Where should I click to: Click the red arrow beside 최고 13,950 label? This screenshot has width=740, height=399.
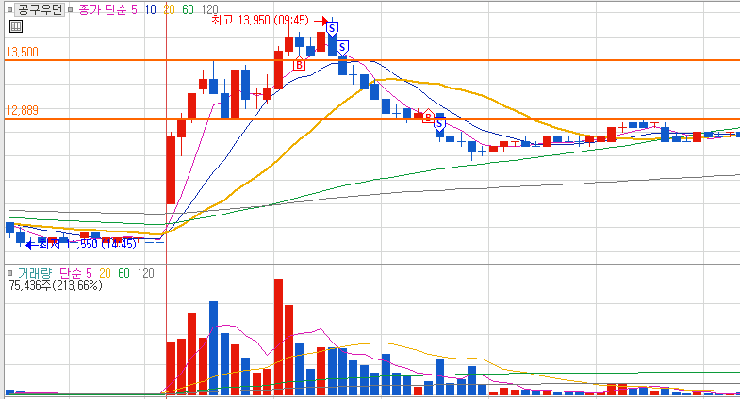click(321, 21)
